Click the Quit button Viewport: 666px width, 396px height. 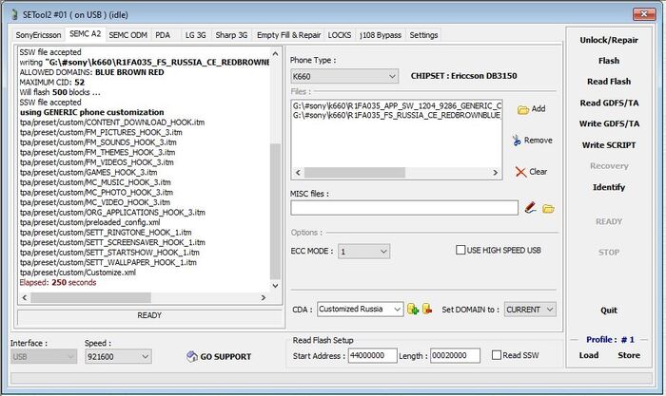[x=609, y=311]
